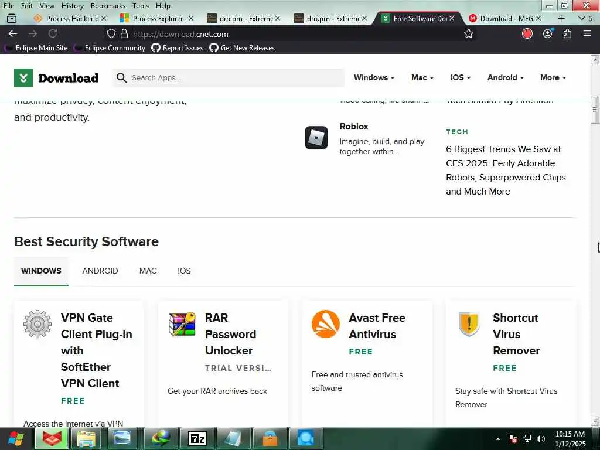Open the RAR Password Unlocker icon
600x450 pixels.
[182, 323]
